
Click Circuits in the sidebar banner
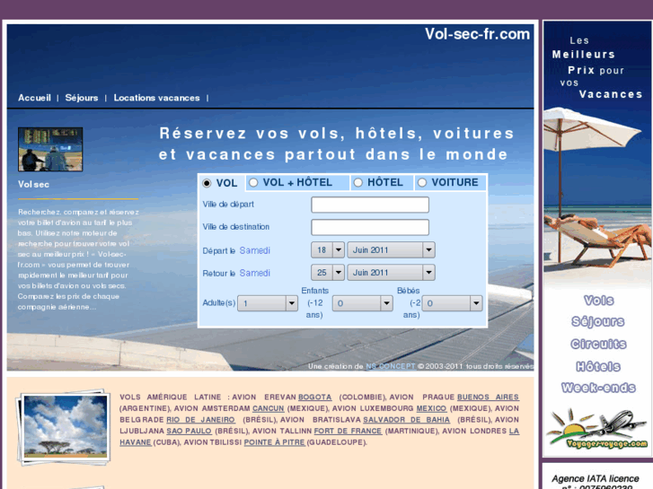coord(598,345)
